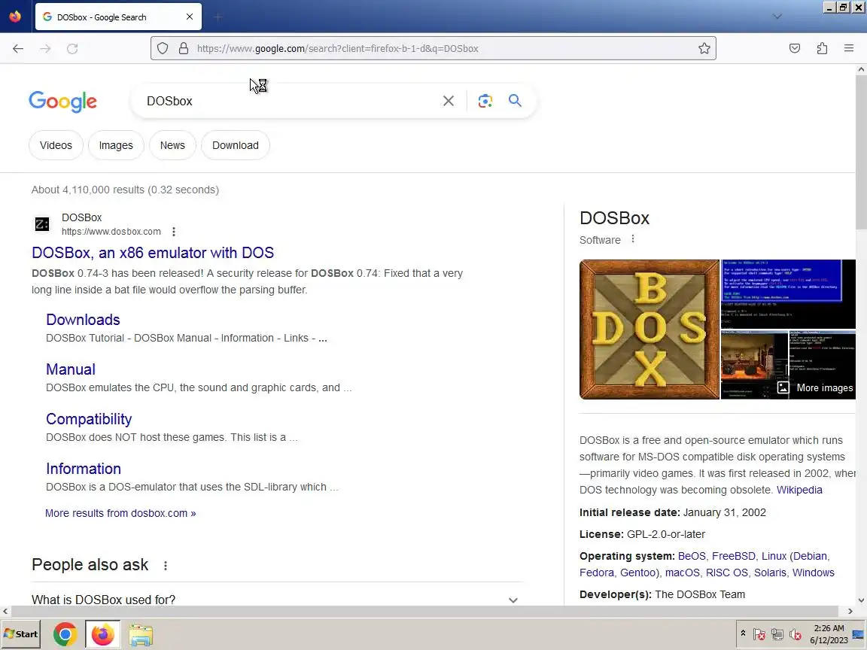Viewport: 867px width, 650px height.
Task: Open the Manual sitelink
Action: click(71, 369)
